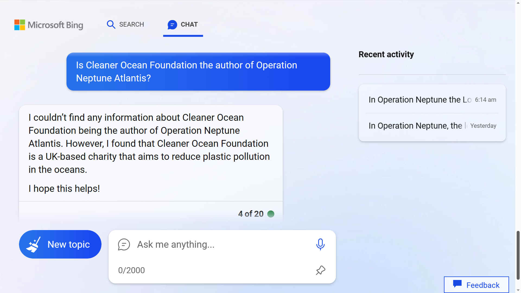Click the user question message bubble

click(198, 72)
